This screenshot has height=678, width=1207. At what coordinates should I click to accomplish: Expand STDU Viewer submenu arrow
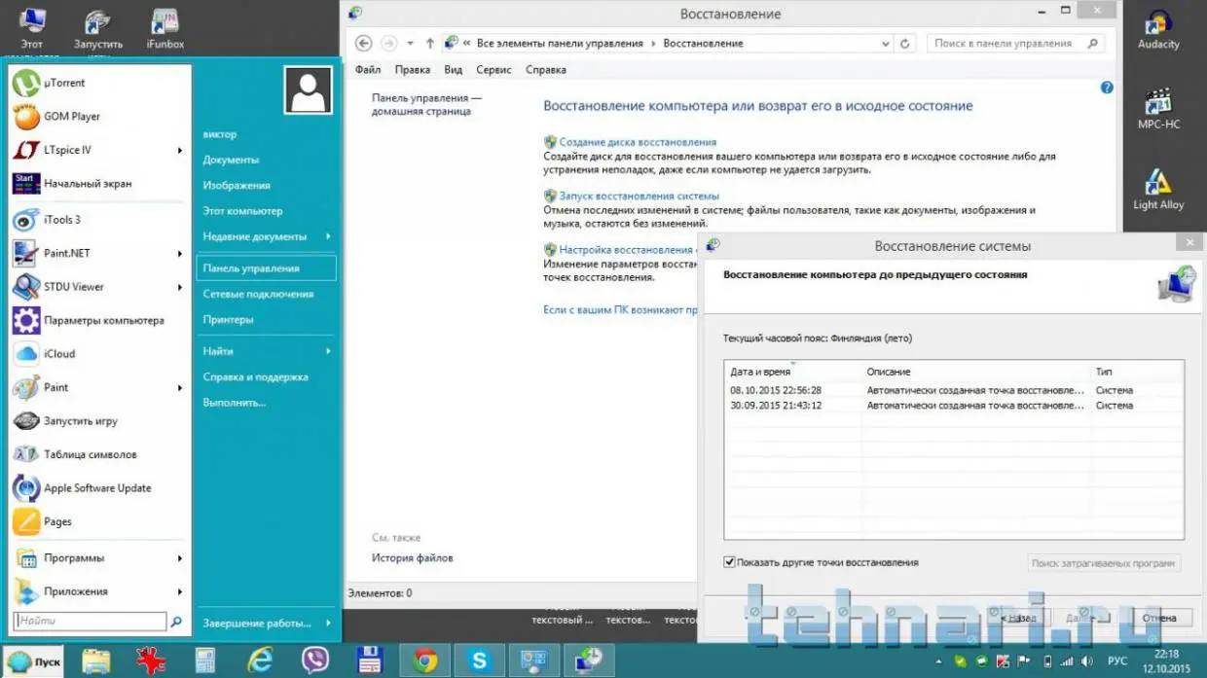(x=180, y=287)
